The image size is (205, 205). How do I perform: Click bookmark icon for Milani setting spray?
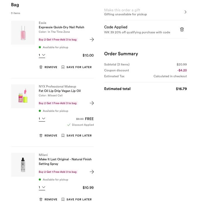pyautogui.click(x=63, y=199)
